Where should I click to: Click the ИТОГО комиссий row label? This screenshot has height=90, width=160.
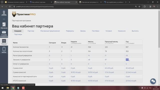click(x=19, y=81)
